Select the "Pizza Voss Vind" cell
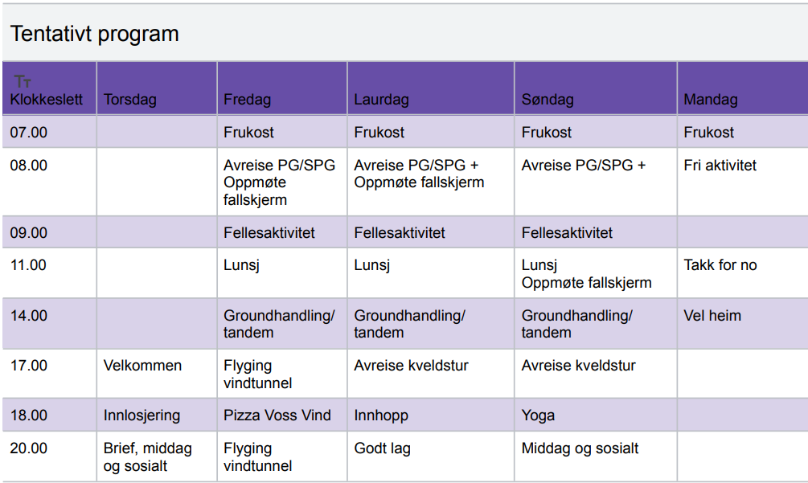808x483 pixels. click(x=277, y=415)
